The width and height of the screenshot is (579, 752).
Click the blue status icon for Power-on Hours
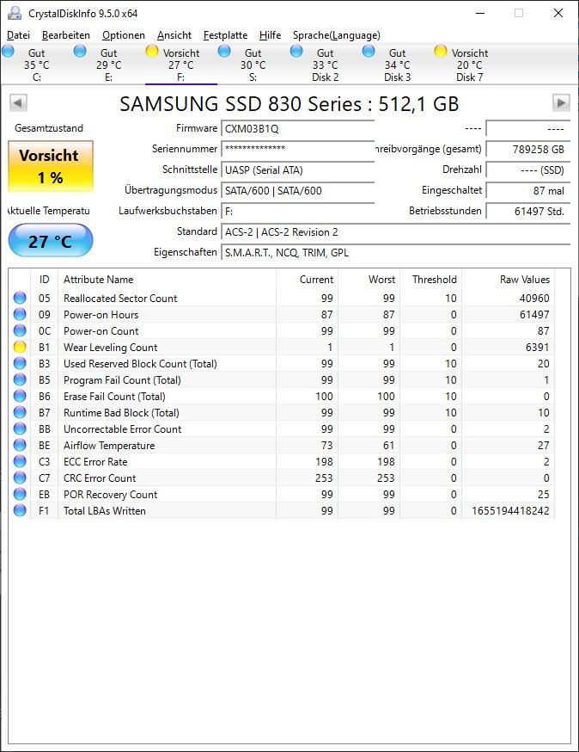20,315
